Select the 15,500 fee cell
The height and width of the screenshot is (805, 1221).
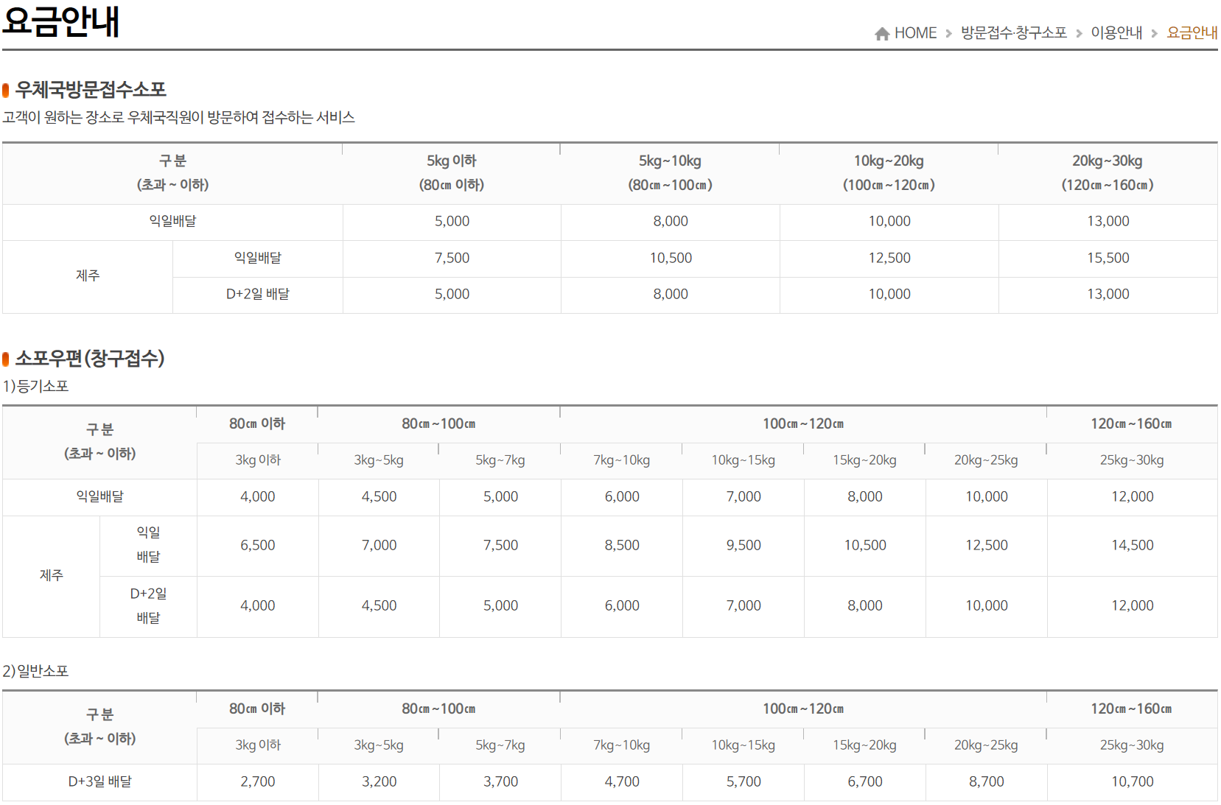click(x=1108, y=259)
